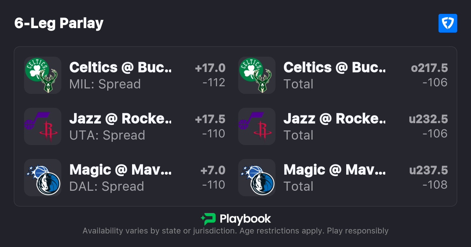
Task: Click the Magic/Mavericks logo beside u237.5 Total
Action: pos(256,178)
